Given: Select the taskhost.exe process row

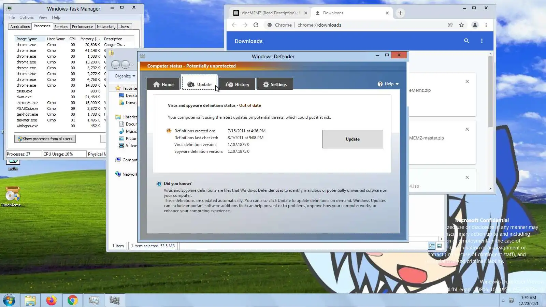Looking at the screenshot, I should (60, 114).
